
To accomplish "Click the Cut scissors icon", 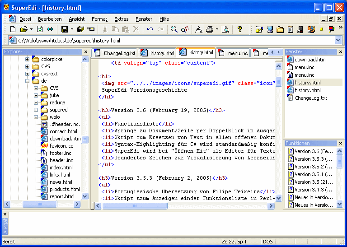I will [105, 29].
